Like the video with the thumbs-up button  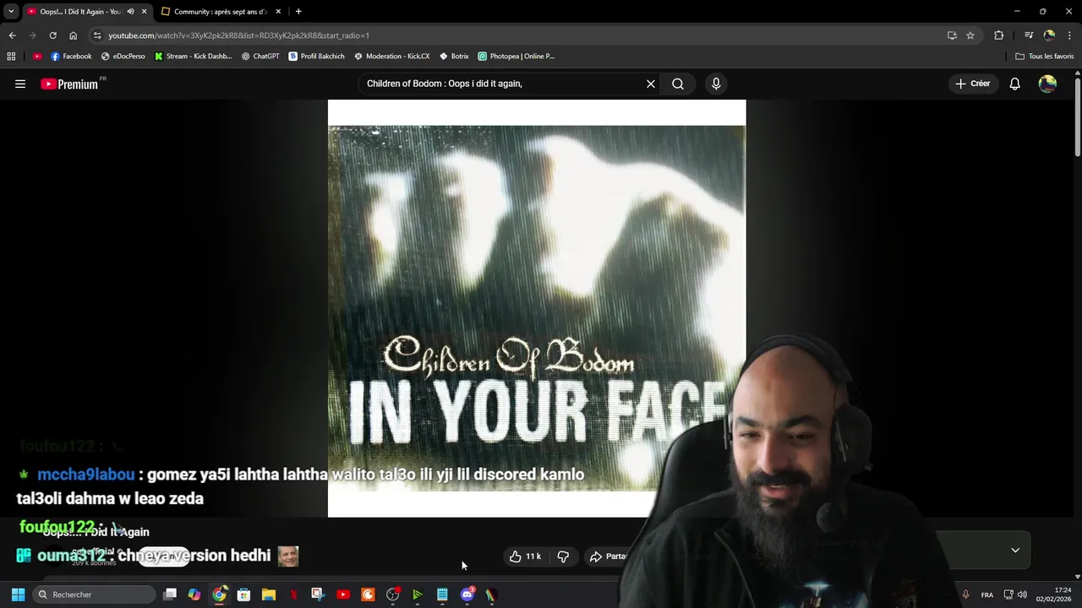524,556
